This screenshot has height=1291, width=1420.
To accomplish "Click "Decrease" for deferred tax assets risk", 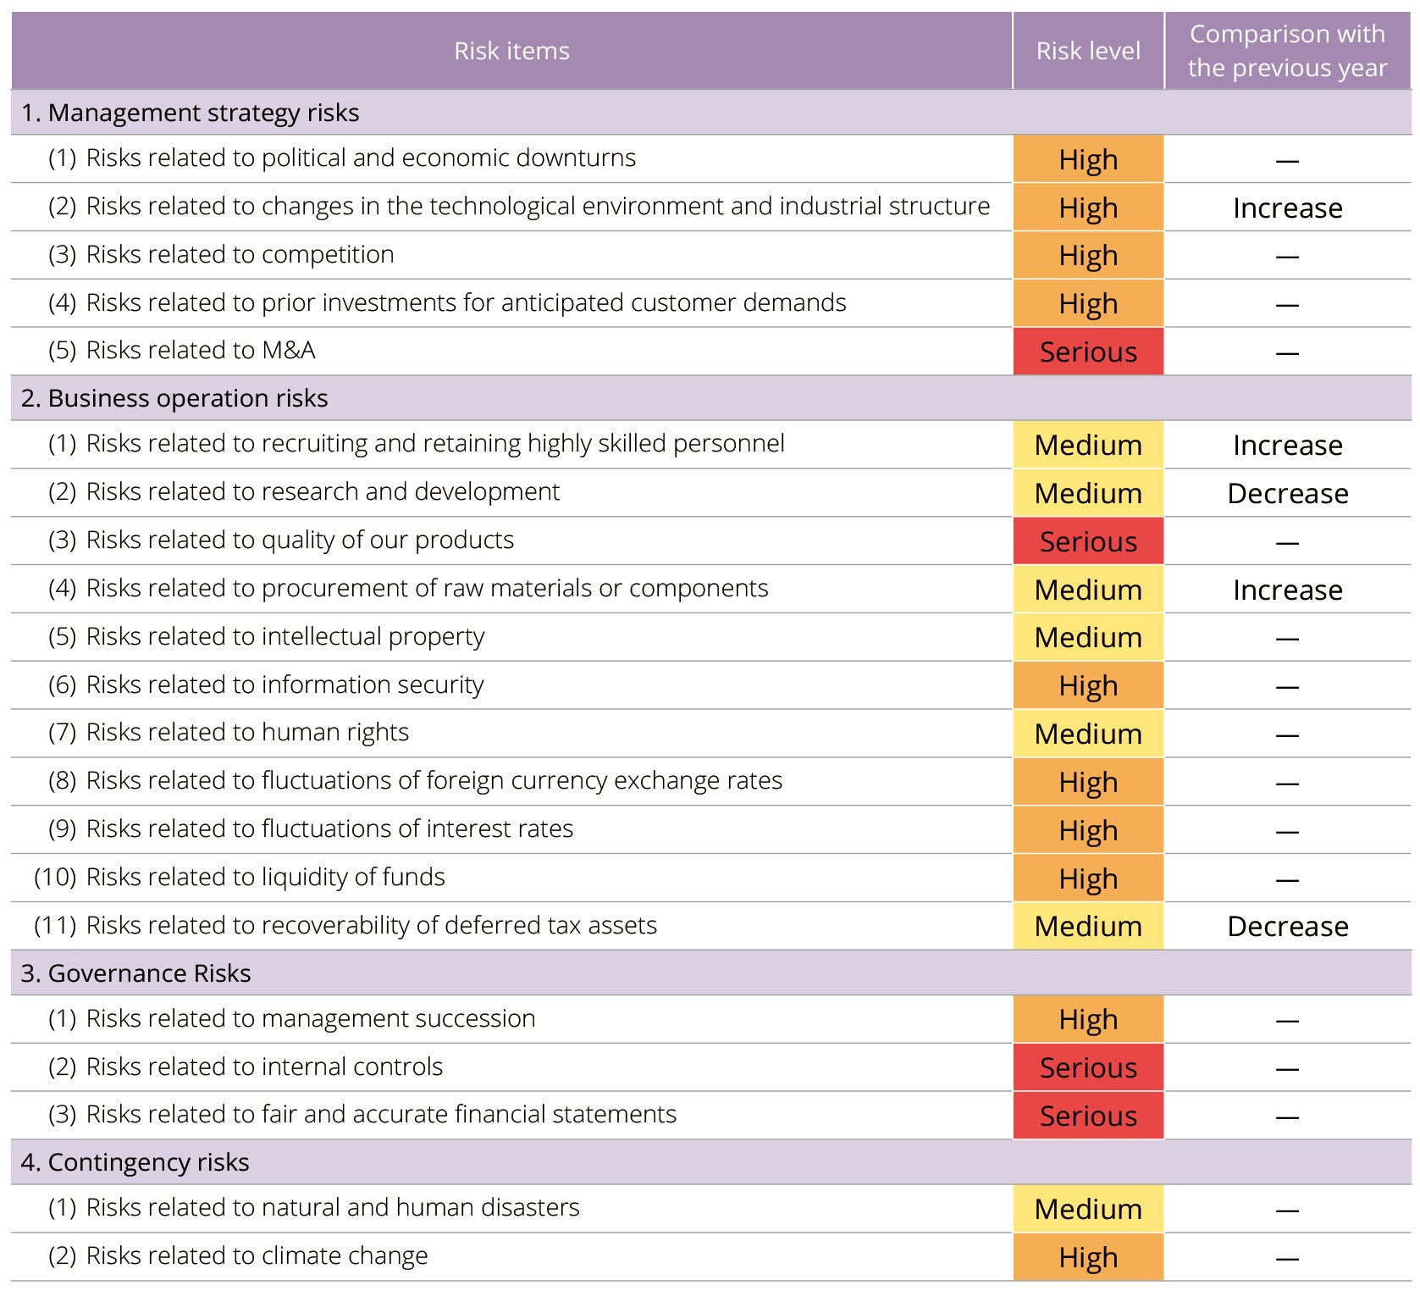I will click(1287, 927).
